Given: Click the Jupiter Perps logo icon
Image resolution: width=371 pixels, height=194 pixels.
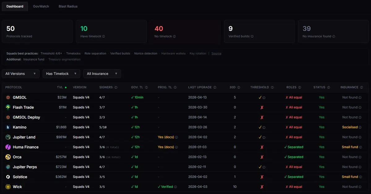Looking at the screenshot, I should [x=8, y=167].
